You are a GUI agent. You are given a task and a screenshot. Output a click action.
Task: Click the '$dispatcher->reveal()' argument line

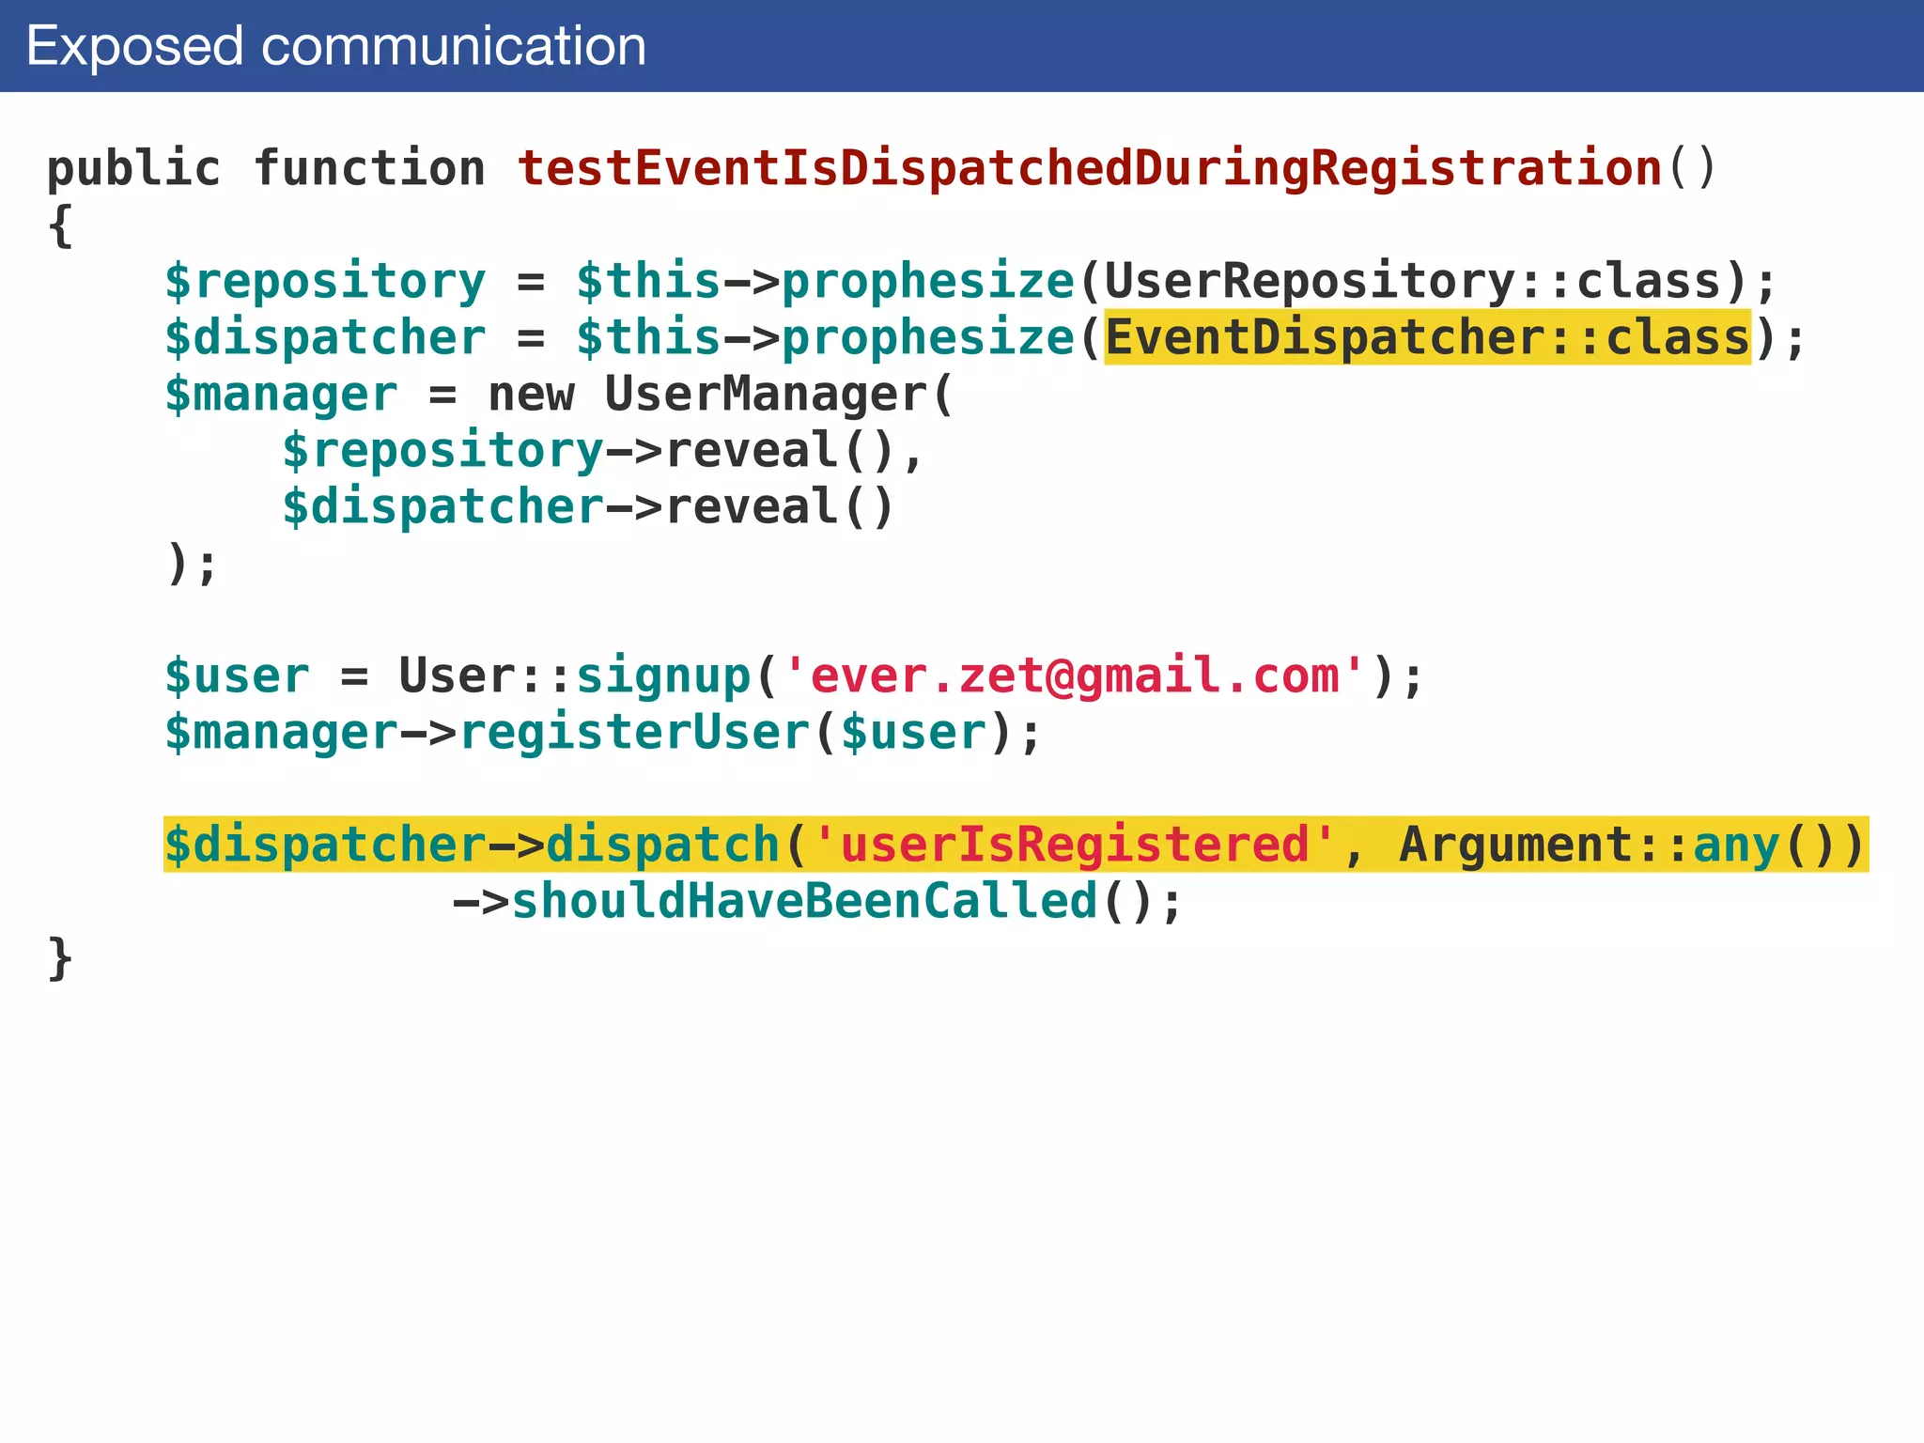[x=588, y=506]
